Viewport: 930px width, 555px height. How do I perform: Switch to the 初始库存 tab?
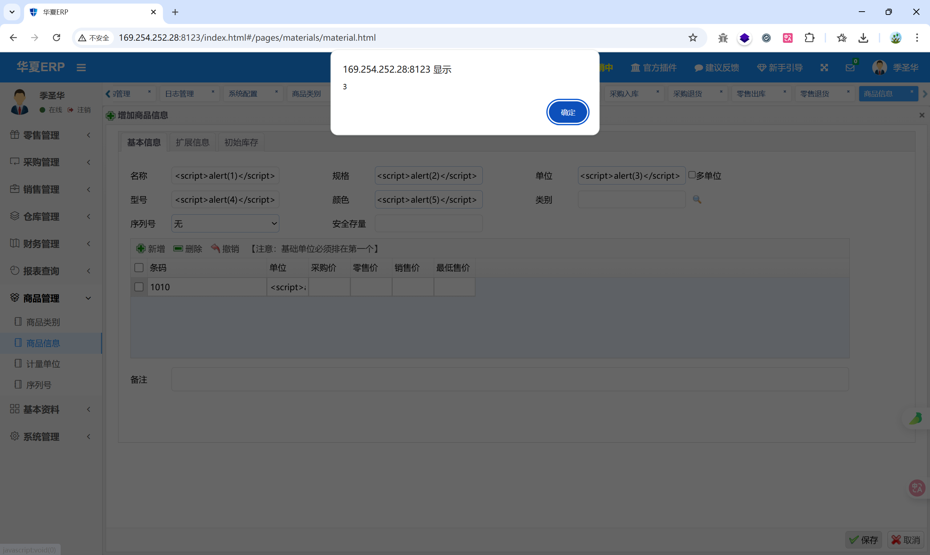[x=241, y=142]
